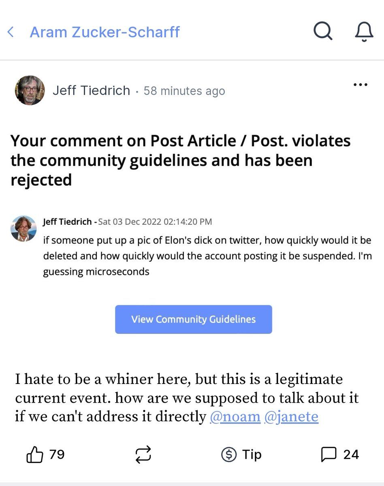This screenshot has height=486, width=384.
Task: Like the post with thumbs-up icon
Action: (35, 455)
